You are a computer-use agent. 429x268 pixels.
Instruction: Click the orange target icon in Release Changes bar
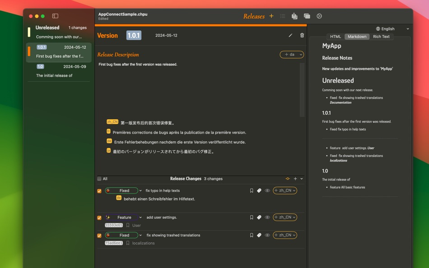(x=288, y=179)
